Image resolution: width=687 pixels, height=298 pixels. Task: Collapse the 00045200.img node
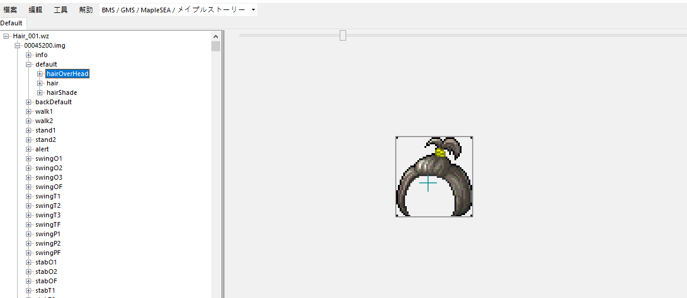[x=18, y=45]
